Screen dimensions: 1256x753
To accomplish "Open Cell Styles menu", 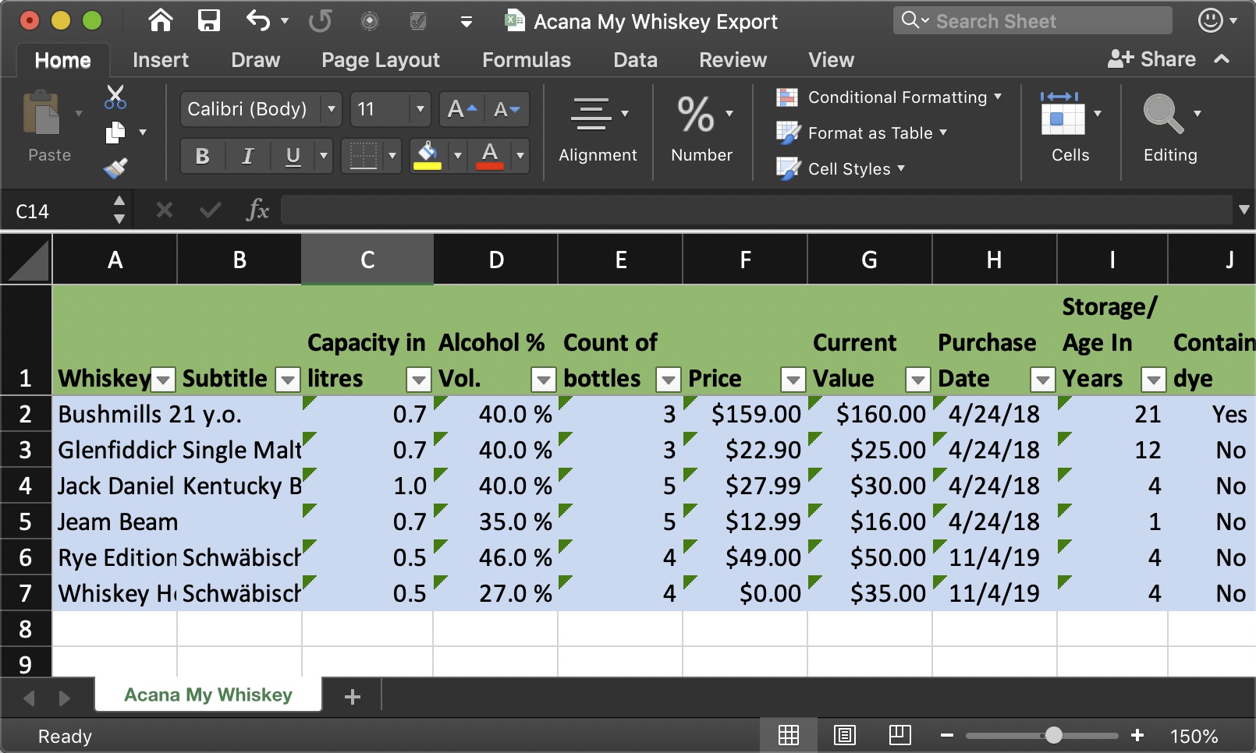I will click(840, 169).
